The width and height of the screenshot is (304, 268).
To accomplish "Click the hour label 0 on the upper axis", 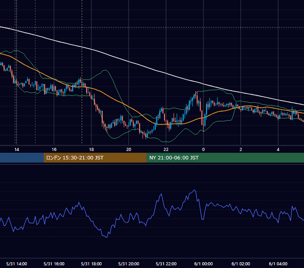I will [203, 150].
